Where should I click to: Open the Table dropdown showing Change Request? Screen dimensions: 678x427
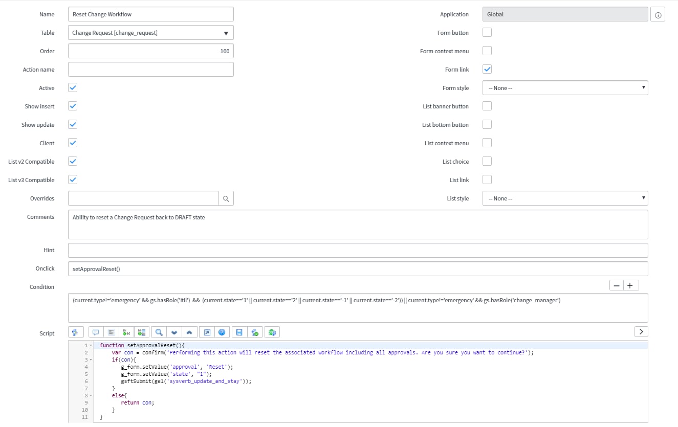click(x=151, y=33)
